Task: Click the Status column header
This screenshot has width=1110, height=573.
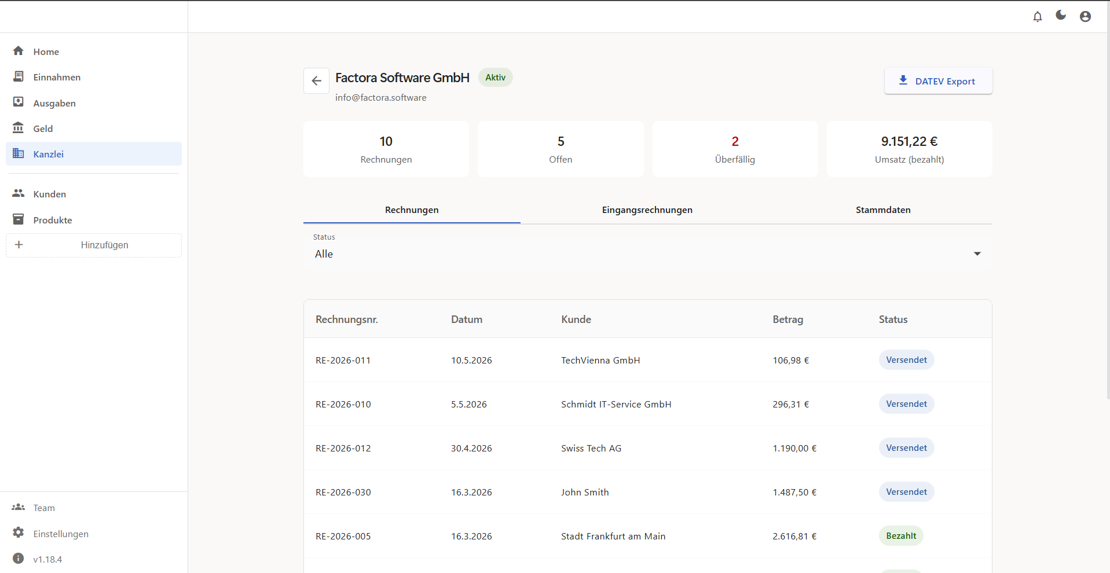Action: pos(893,319)
